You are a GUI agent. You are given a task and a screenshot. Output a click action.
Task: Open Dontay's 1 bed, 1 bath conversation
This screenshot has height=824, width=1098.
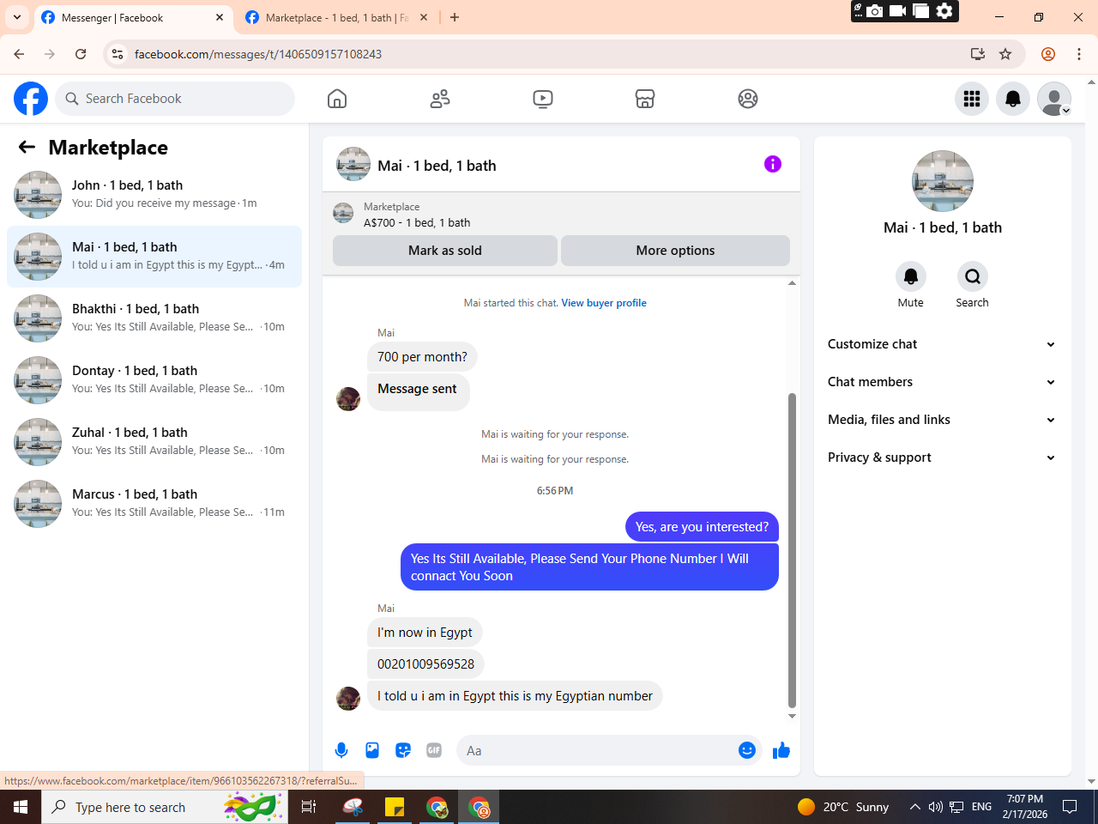pos(154,380)
